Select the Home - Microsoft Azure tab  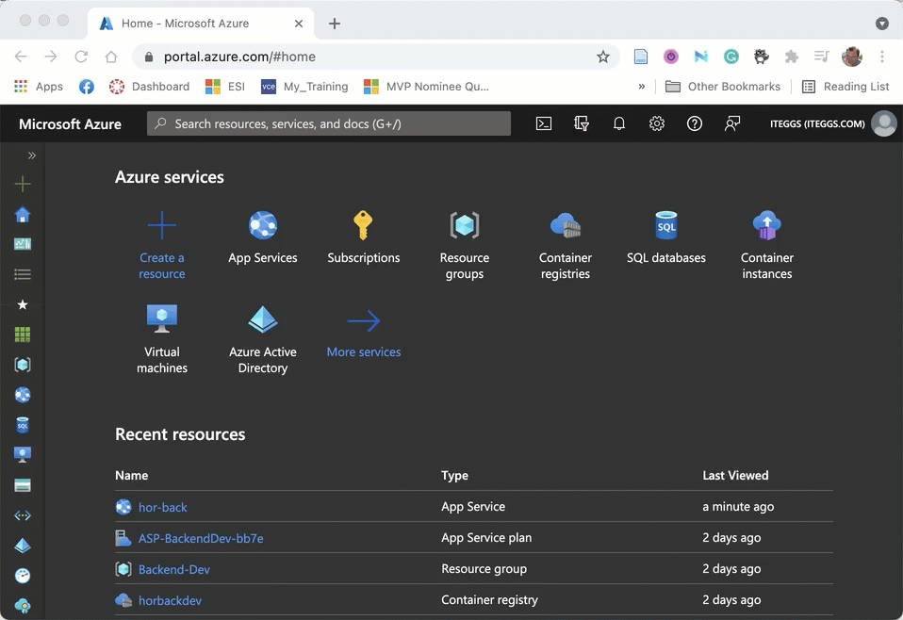(x=201, y=24)
